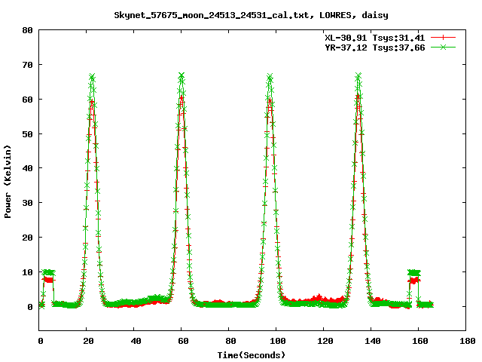This screenshot has width=482, height=362.
Task: Click the x-axis tick label 160
Action: coord(420,341)
